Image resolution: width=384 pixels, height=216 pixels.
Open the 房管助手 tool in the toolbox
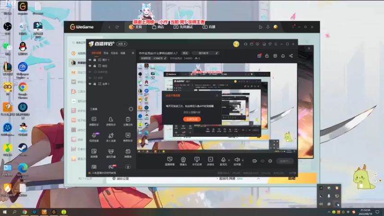(111, 121)
